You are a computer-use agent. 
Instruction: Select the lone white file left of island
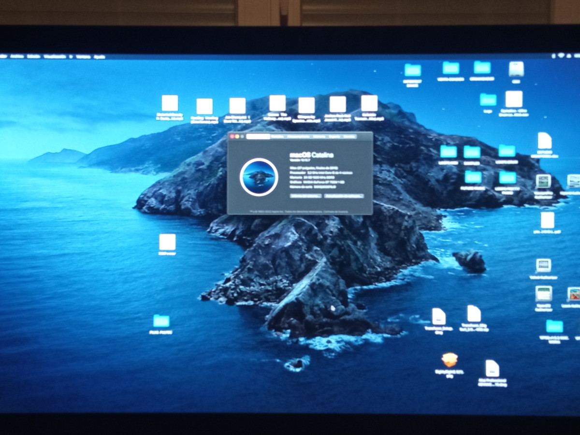[167, 242]
